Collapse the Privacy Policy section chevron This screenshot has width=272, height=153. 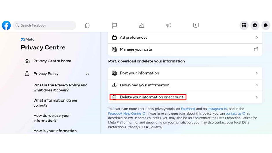pyautogui.click(x=87, y=74)
